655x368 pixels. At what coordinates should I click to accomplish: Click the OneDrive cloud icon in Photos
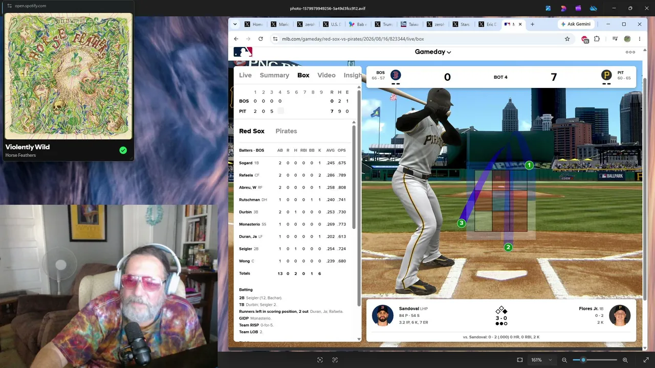594,8
